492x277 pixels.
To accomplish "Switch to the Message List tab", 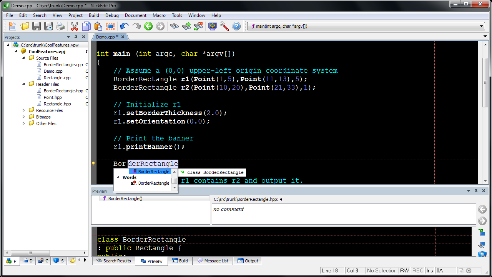I will click(213, 260).
